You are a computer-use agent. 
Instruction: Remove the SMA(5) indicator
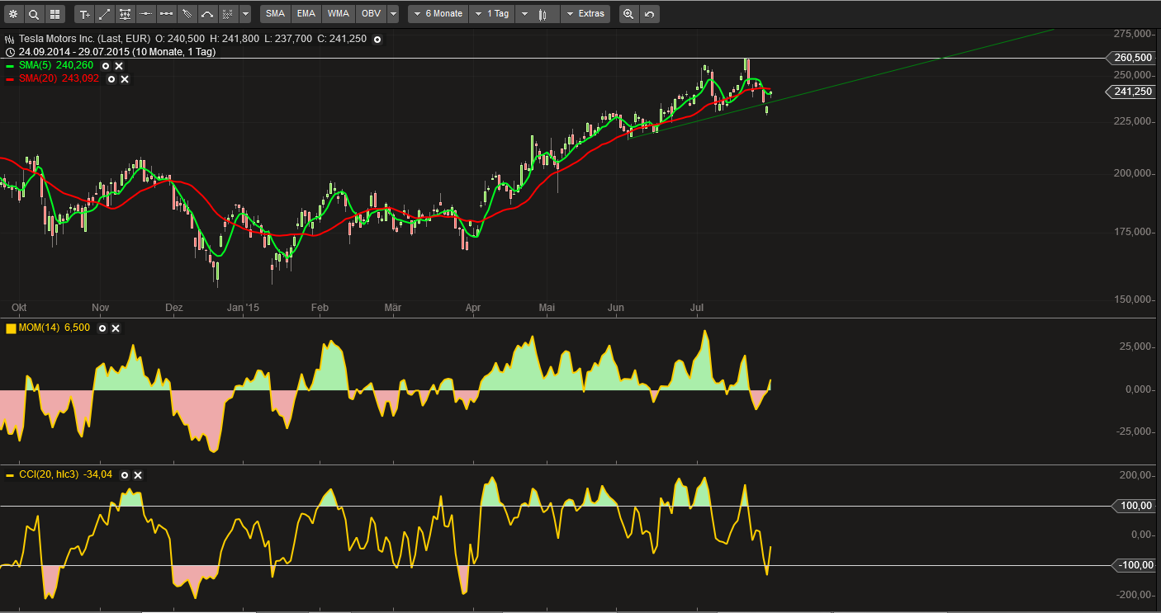[119, 65]
